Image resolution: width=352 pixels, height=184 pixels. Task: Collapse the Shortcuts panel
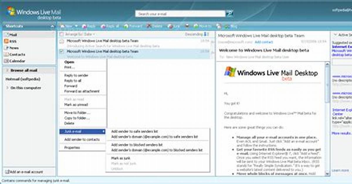pos(53,26)
